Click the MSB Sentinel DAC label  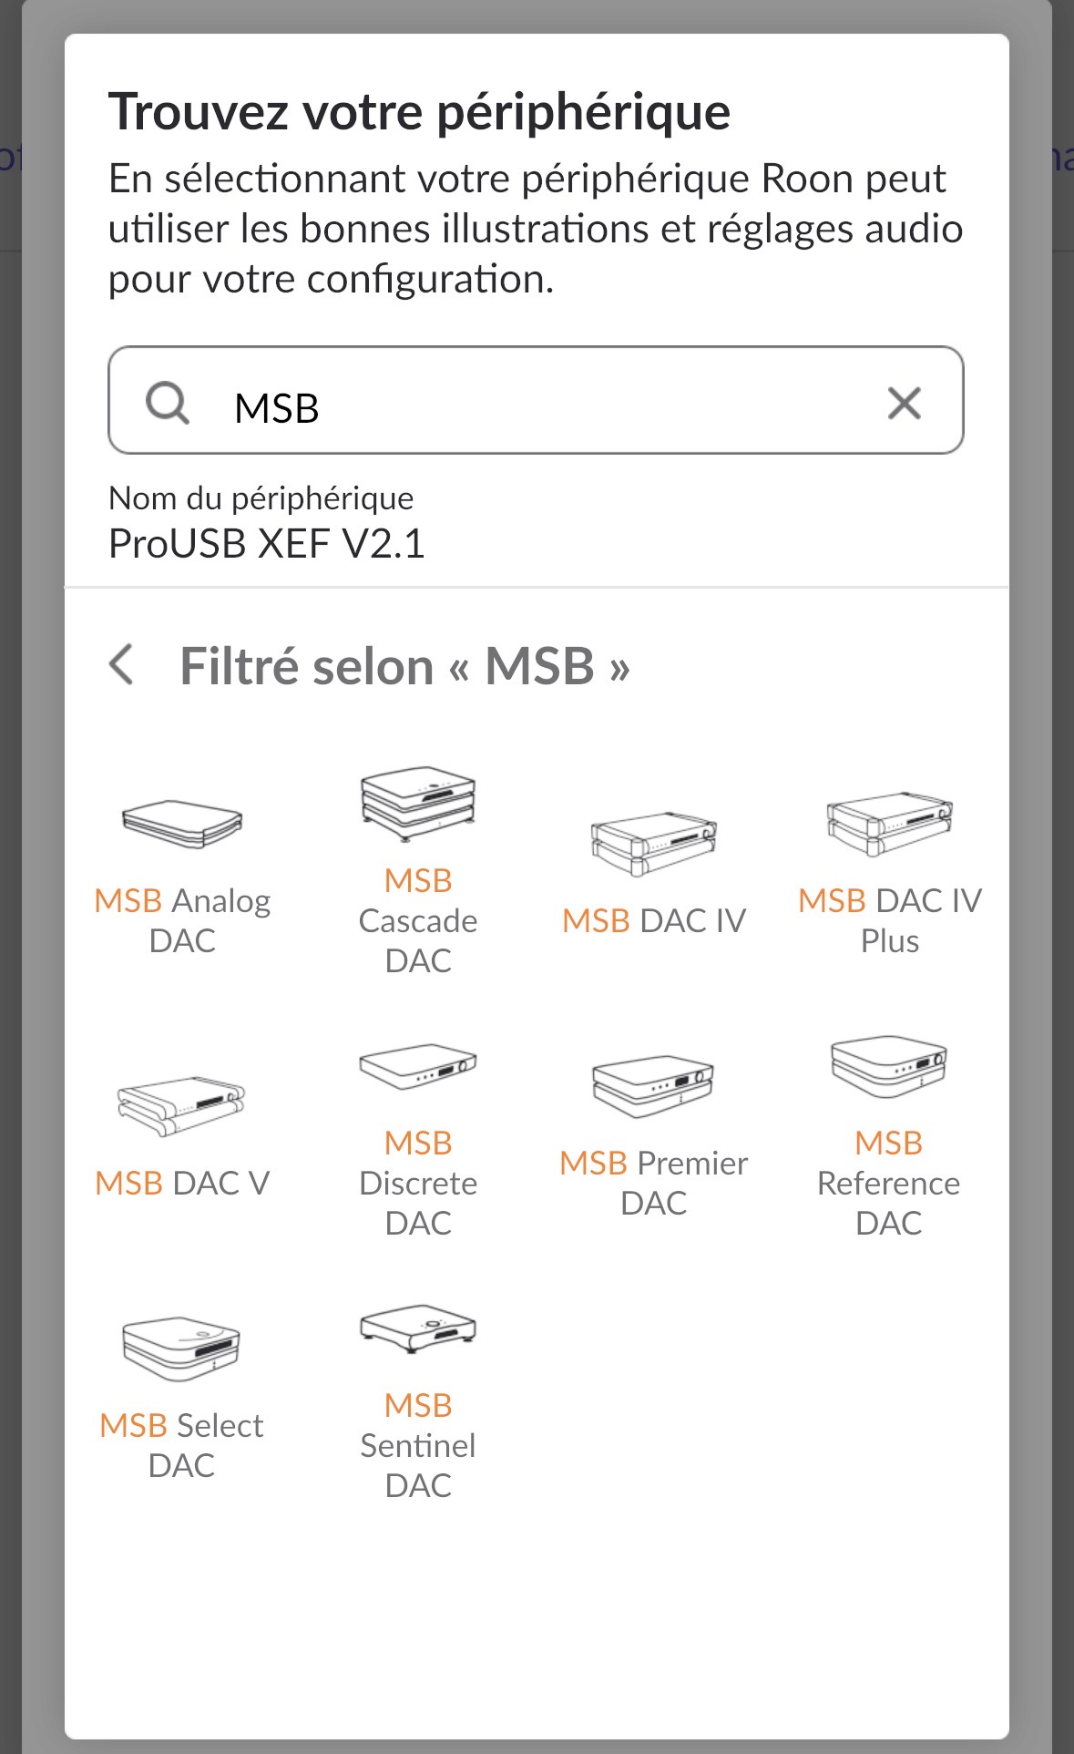[x=418, y=1445]
